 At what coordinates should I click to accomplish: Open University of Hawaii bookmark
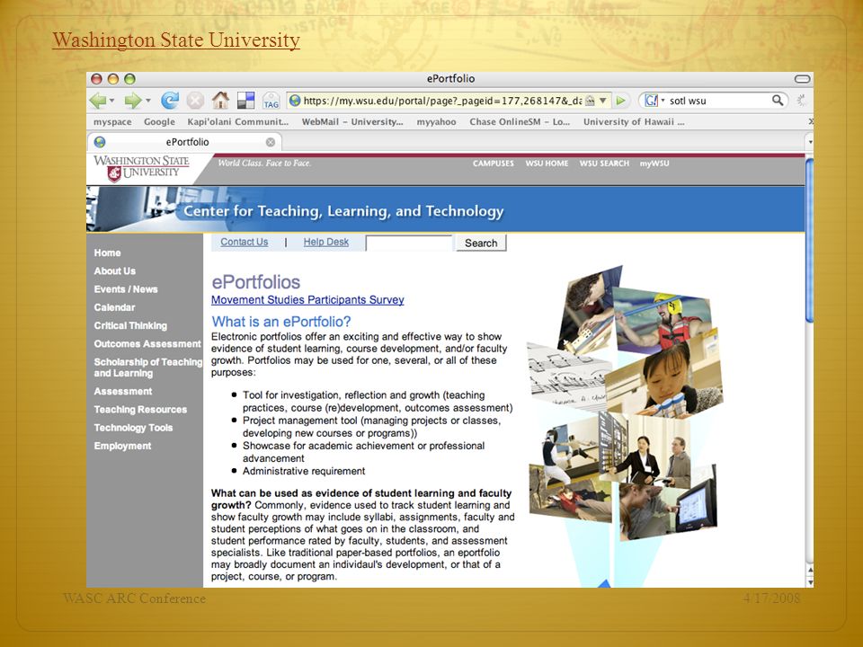point(634,122)
